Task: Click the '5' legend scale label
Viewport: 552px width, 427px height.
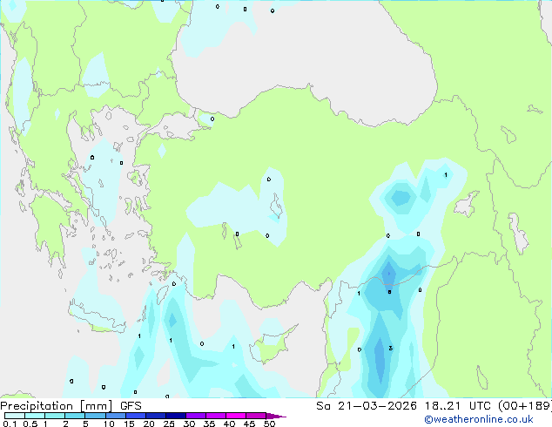Action: click(85, 424)
